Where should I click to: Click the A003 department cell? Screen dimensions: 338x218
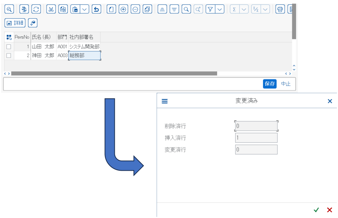[62, 56]
